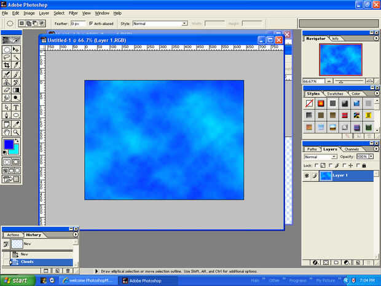Reset default colors mini icon
This screenshot has width=381, height=286.
point(5,153)
